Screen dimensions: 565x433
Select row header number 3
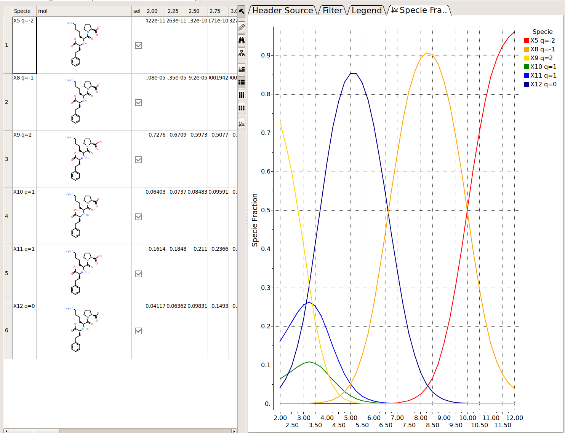pos(8,159)
